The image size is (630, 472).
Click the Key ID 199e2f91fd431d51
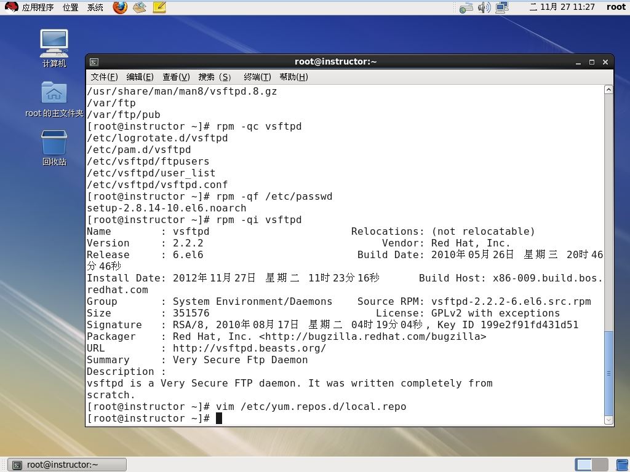point(530,324)
